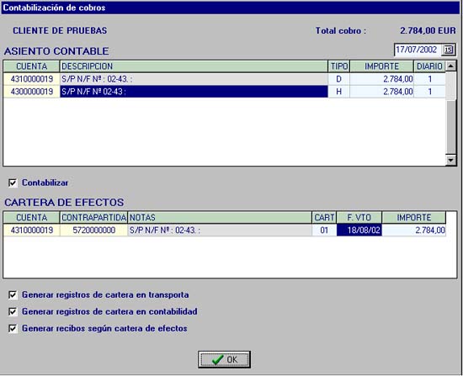The image size is (463, 376).
Task: Click the NOTAS cell in cartera de efectos
Action: point(220,230)
